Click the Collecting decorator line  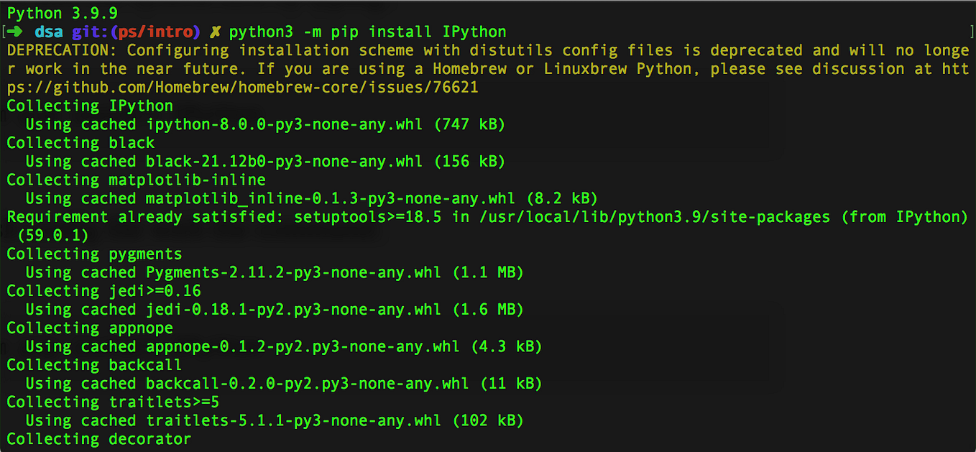pyautogui.click(x=99, y=439)
